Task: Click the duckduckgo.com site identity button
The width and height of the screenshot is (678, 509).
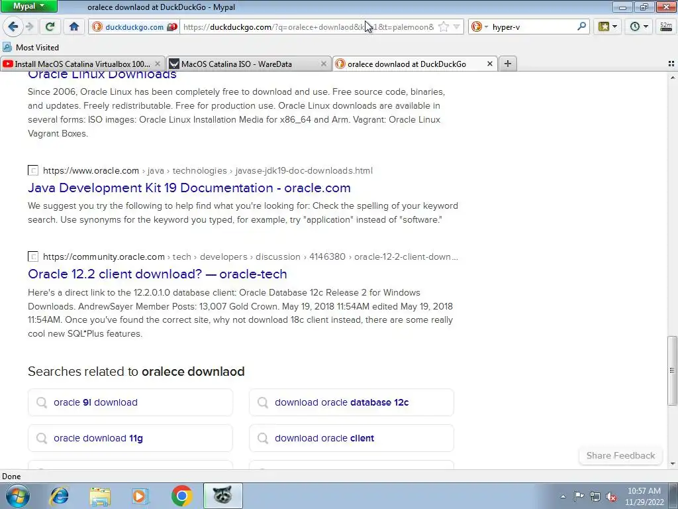Action: pos(134,27)
